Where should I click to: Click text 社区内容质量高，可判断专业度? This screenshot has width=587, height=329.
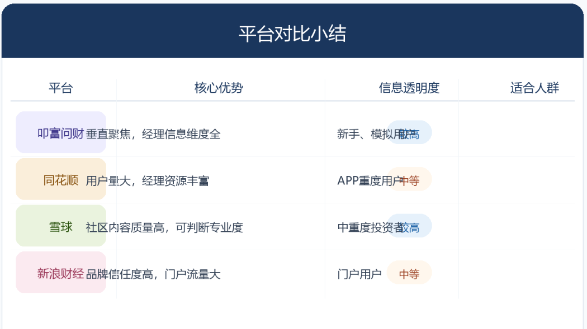pos(164,227)
